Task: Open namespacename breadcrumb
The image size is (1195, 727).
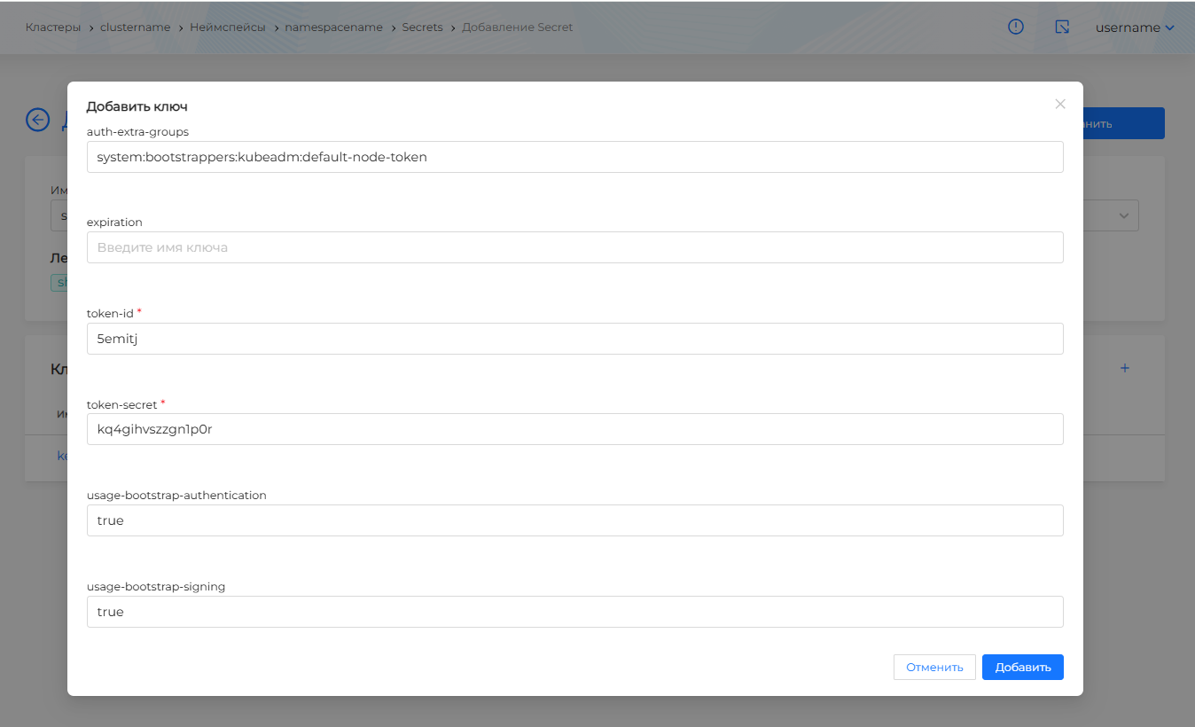Action: click(333, 27)
